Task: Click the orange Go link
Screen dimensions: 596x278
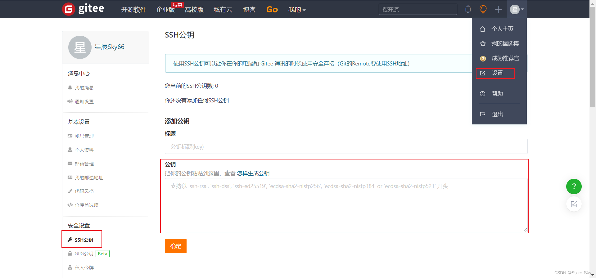Action: point(272,10)
